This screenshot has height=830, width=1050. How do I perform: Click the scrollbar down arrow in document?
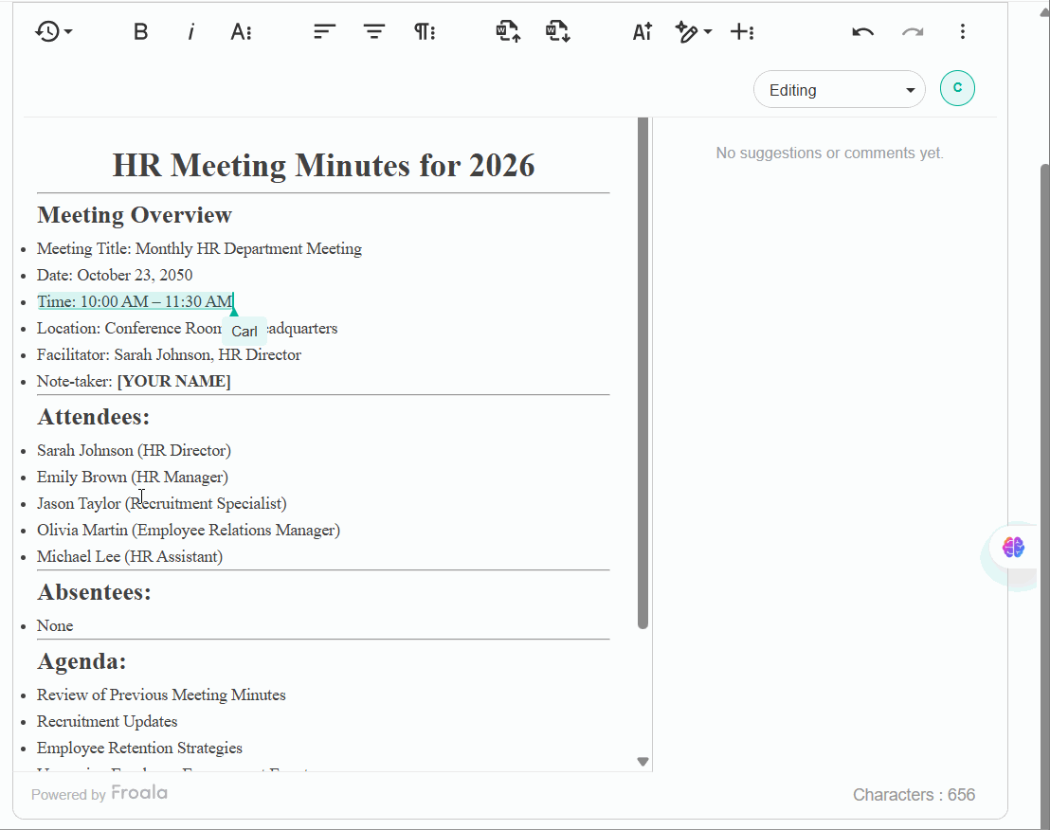pyautogui.click(x=643, y=762)
